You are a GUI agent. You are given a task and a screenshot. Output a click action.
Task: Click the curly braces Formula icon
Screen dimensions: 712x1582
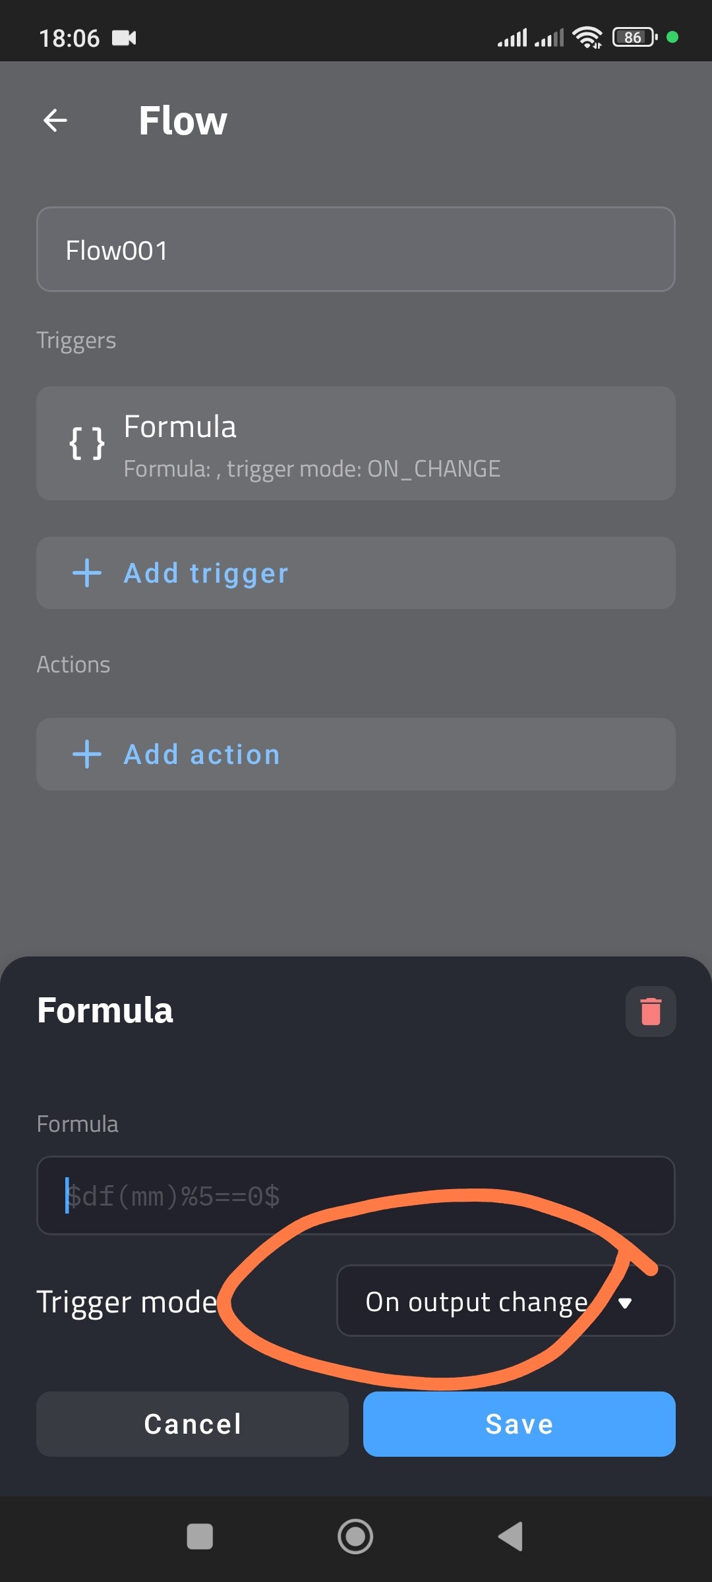coord(87,443)
